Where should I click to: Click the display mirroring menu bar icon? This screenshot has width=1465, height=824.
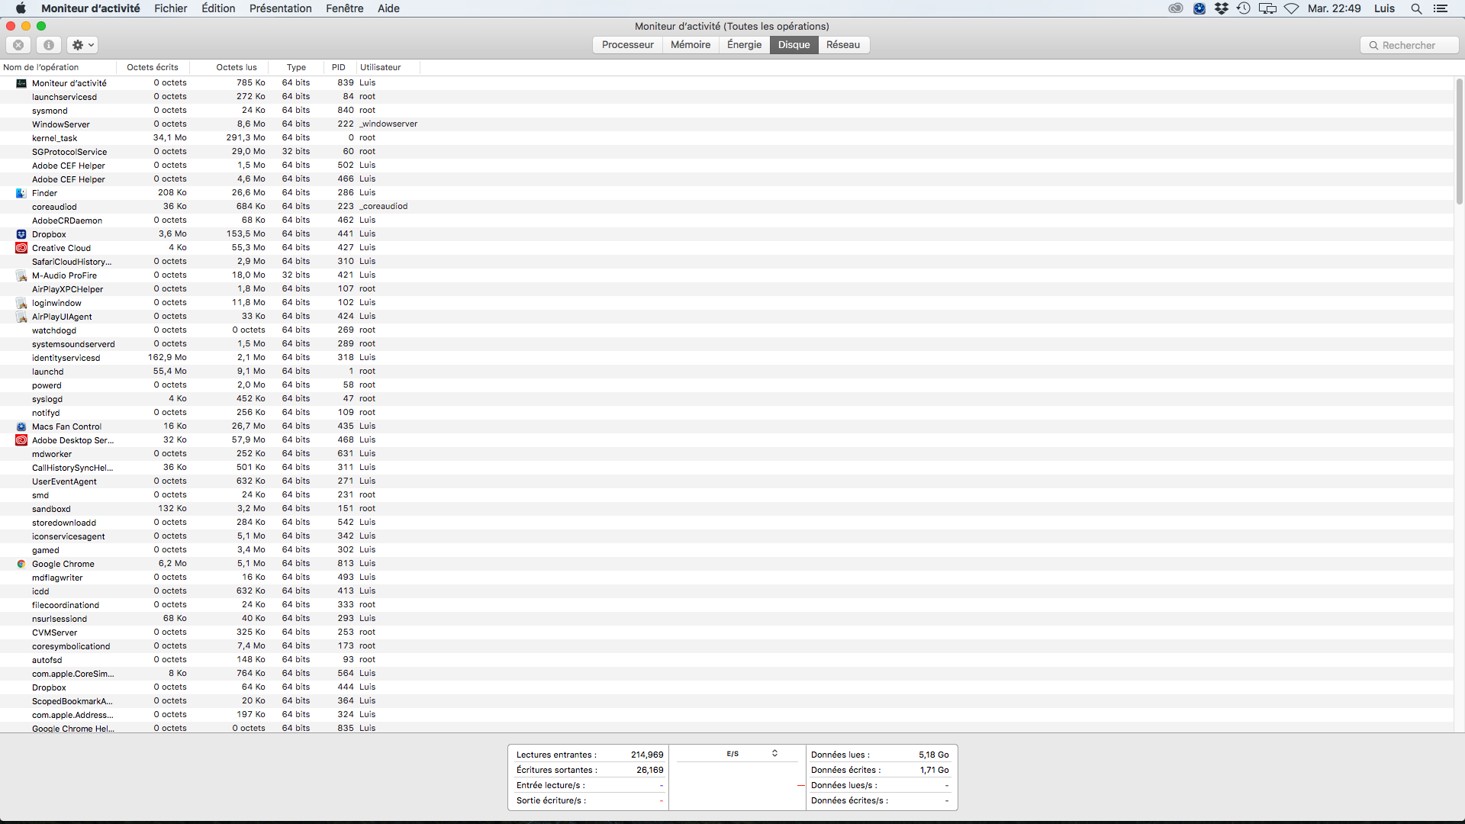pos(1267,8)
